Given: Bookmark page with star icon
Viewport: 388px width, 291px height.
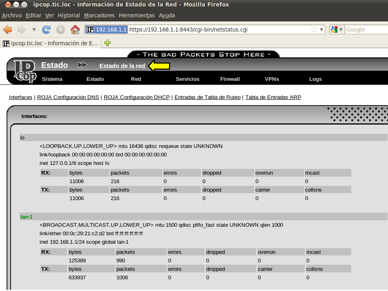Looking at the screenshot, I should (x=314, y=30).
